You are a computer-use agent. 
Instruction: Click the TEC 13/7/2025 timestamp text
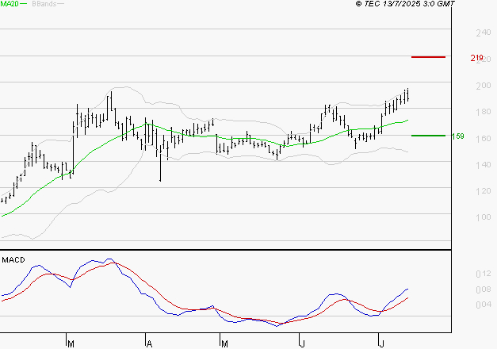(x=406, y=5)
